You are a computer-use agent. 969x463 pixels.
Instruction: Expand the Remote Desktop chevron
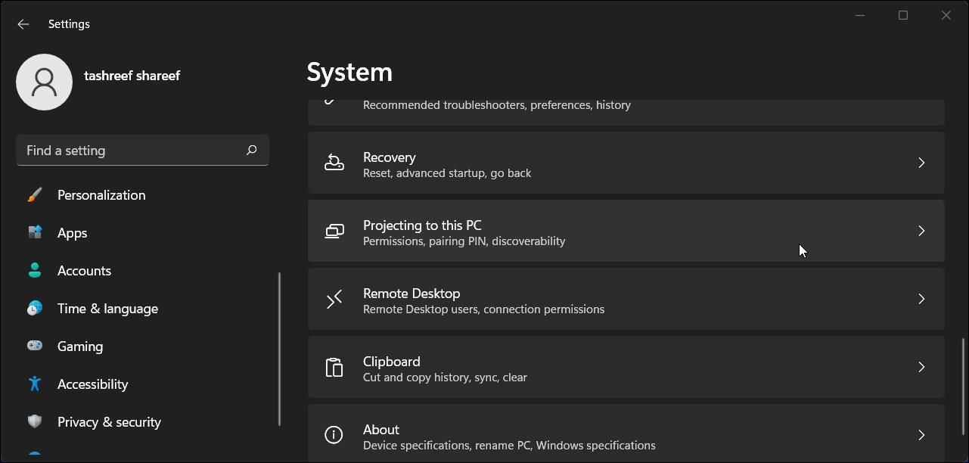tap(921, 299)
